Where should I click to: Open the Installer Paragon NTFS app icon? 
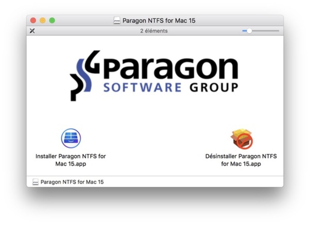(71, 138)
